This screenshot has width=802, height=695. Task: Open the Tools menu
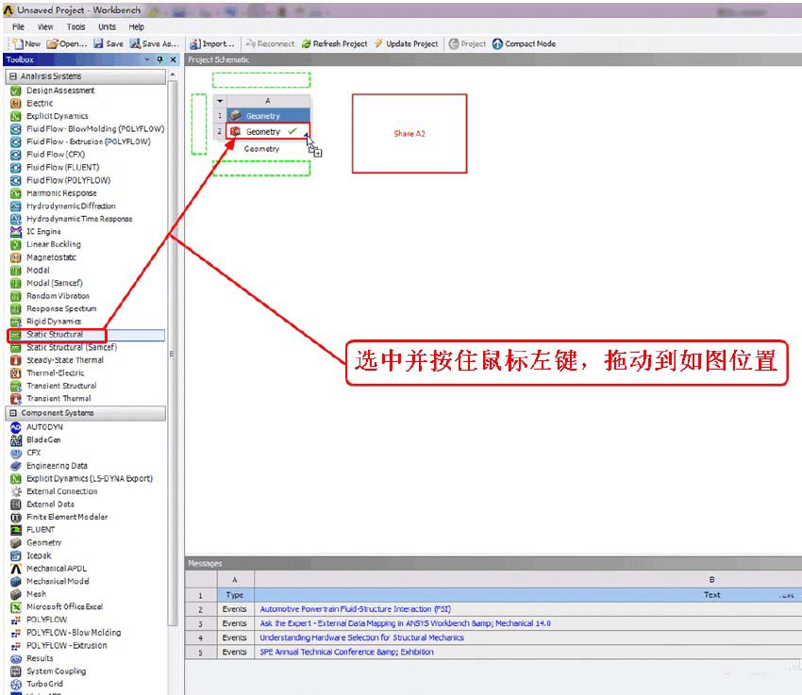pos(75,26)
